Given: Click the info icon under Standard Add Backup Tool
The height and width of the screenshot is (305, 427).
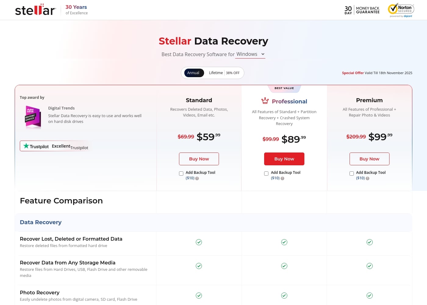Looking at the screenshot, I should (197, 178).
